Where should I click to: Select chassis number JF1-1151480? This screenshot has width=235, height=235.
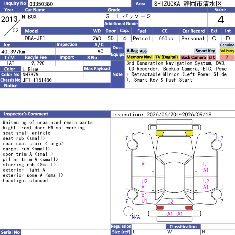[37, 80]
